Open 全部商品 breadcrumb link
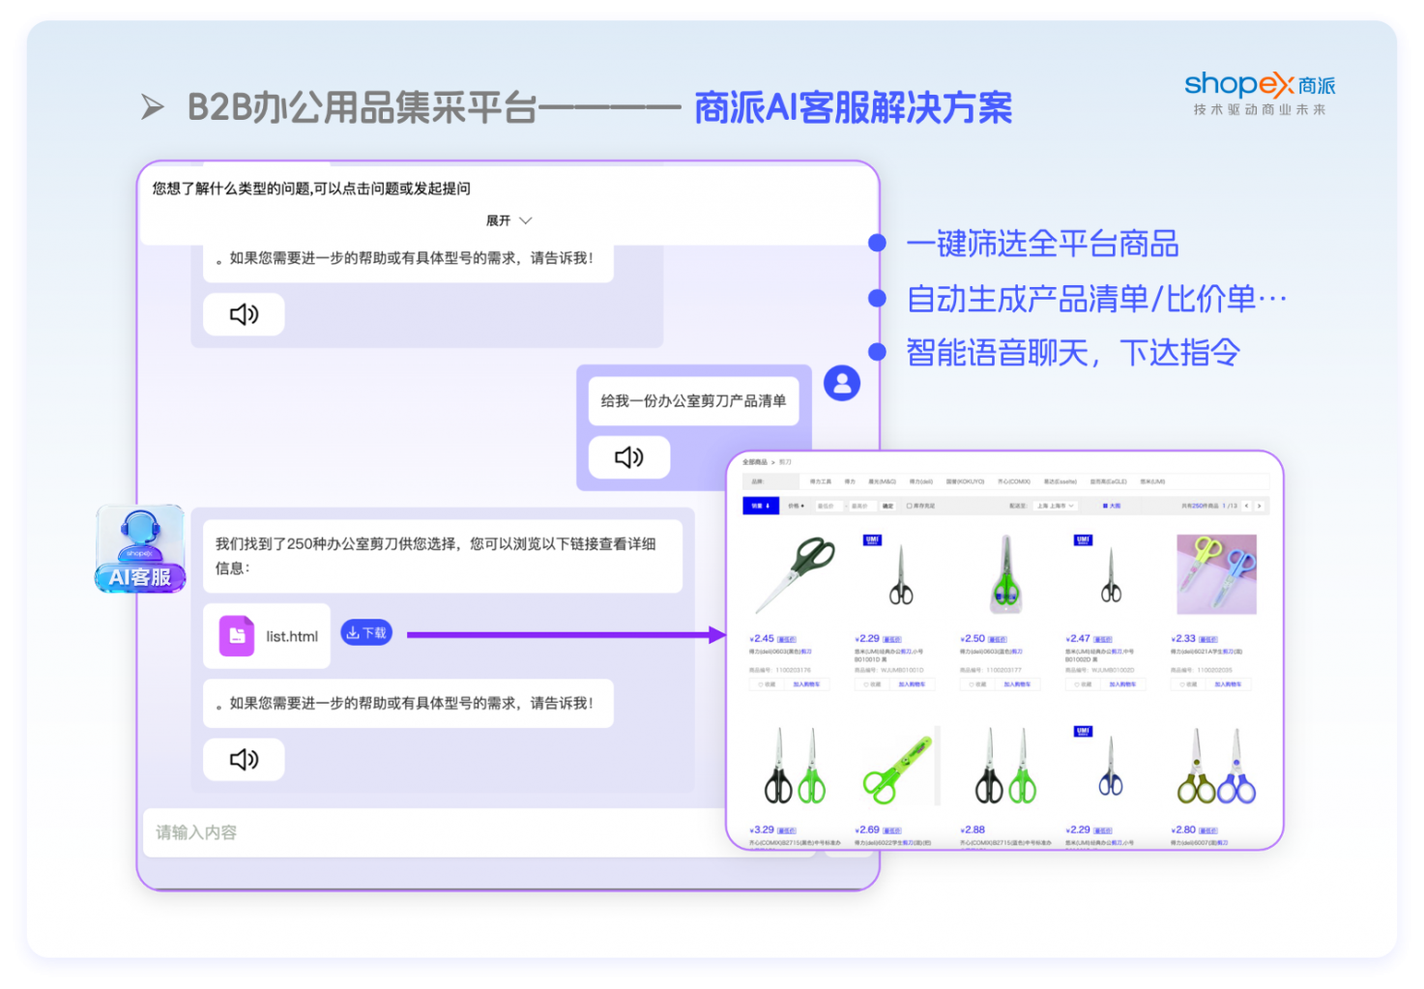Viewport: 1424px width, 989px height. tap(754, 462)
